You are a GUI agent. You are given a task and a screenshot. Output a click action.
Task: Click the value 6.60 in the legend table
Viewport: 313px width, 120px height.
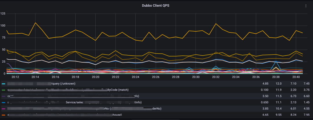[x=306, y=96]
